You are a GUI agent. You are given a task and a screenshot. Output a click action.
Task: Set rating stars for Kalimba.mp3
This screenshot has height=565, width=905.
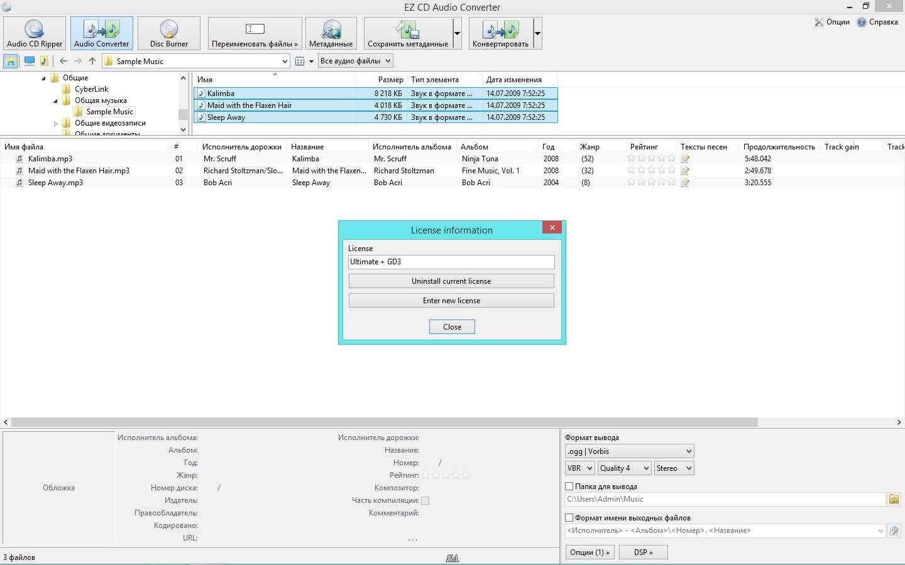[651, 159]
